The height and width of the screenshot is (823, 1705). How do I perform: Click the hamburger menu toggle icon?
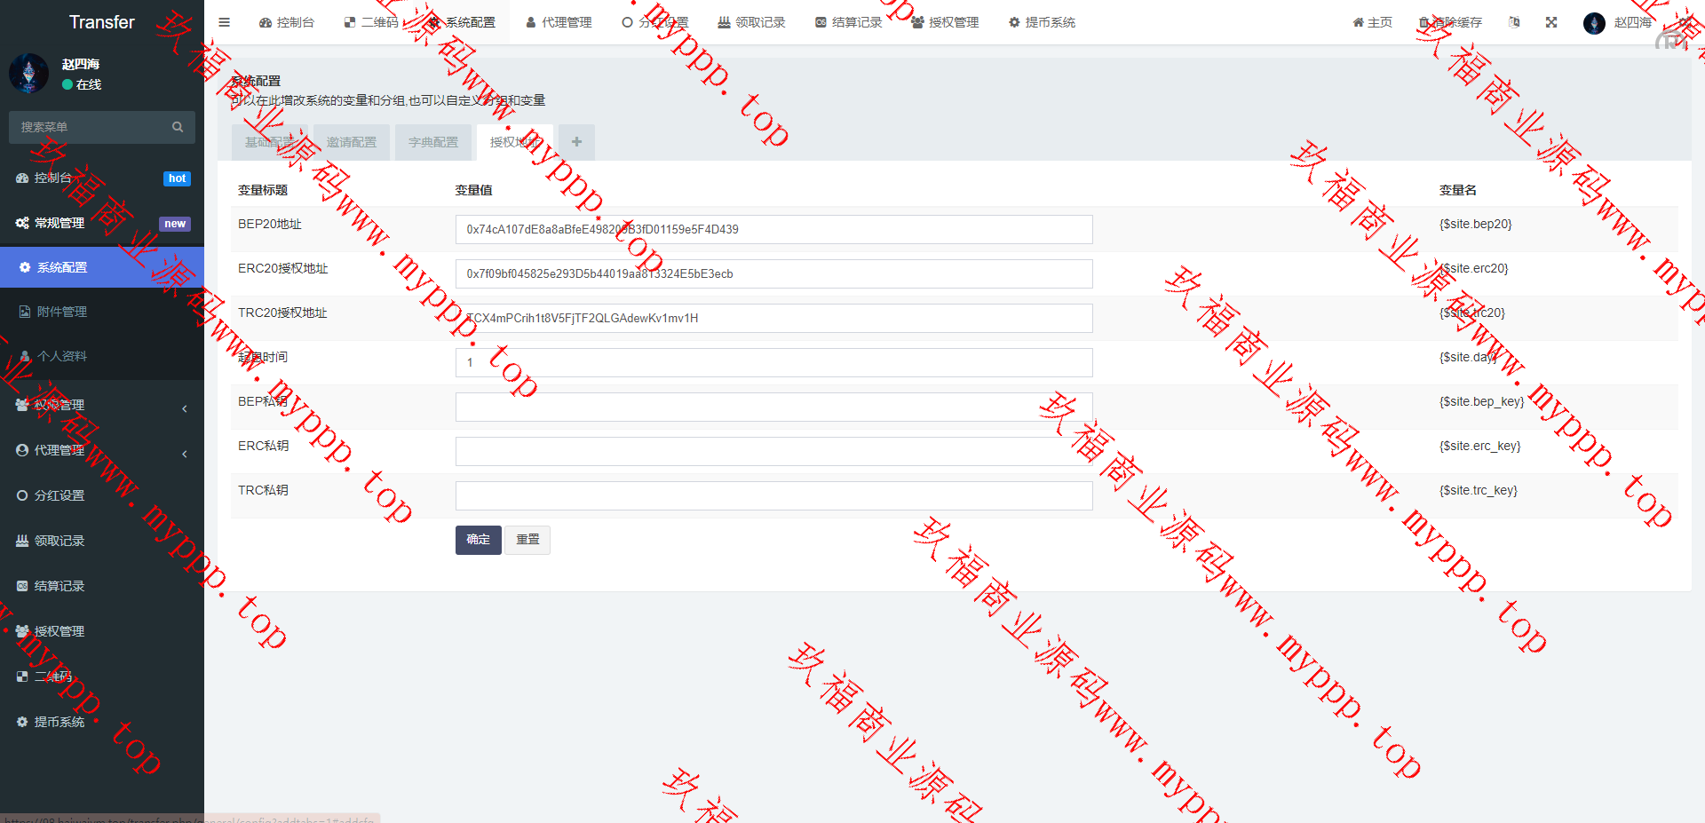click(224, 22)
